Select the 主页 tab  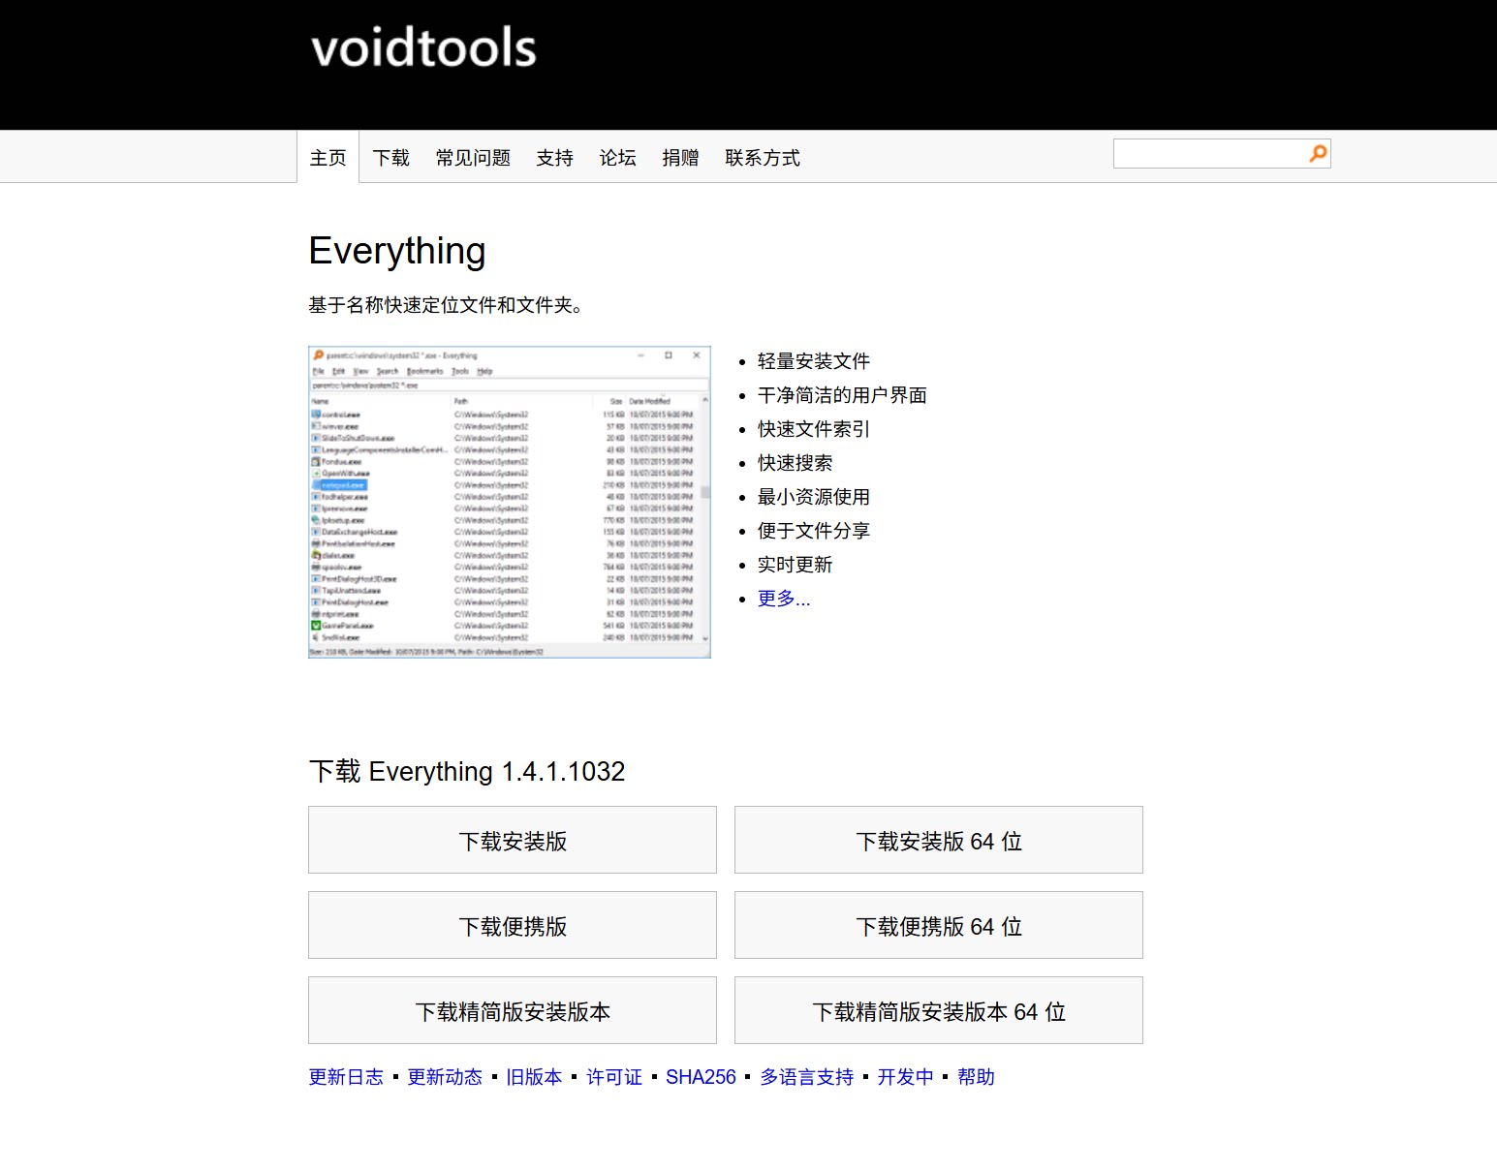(327, 157)
